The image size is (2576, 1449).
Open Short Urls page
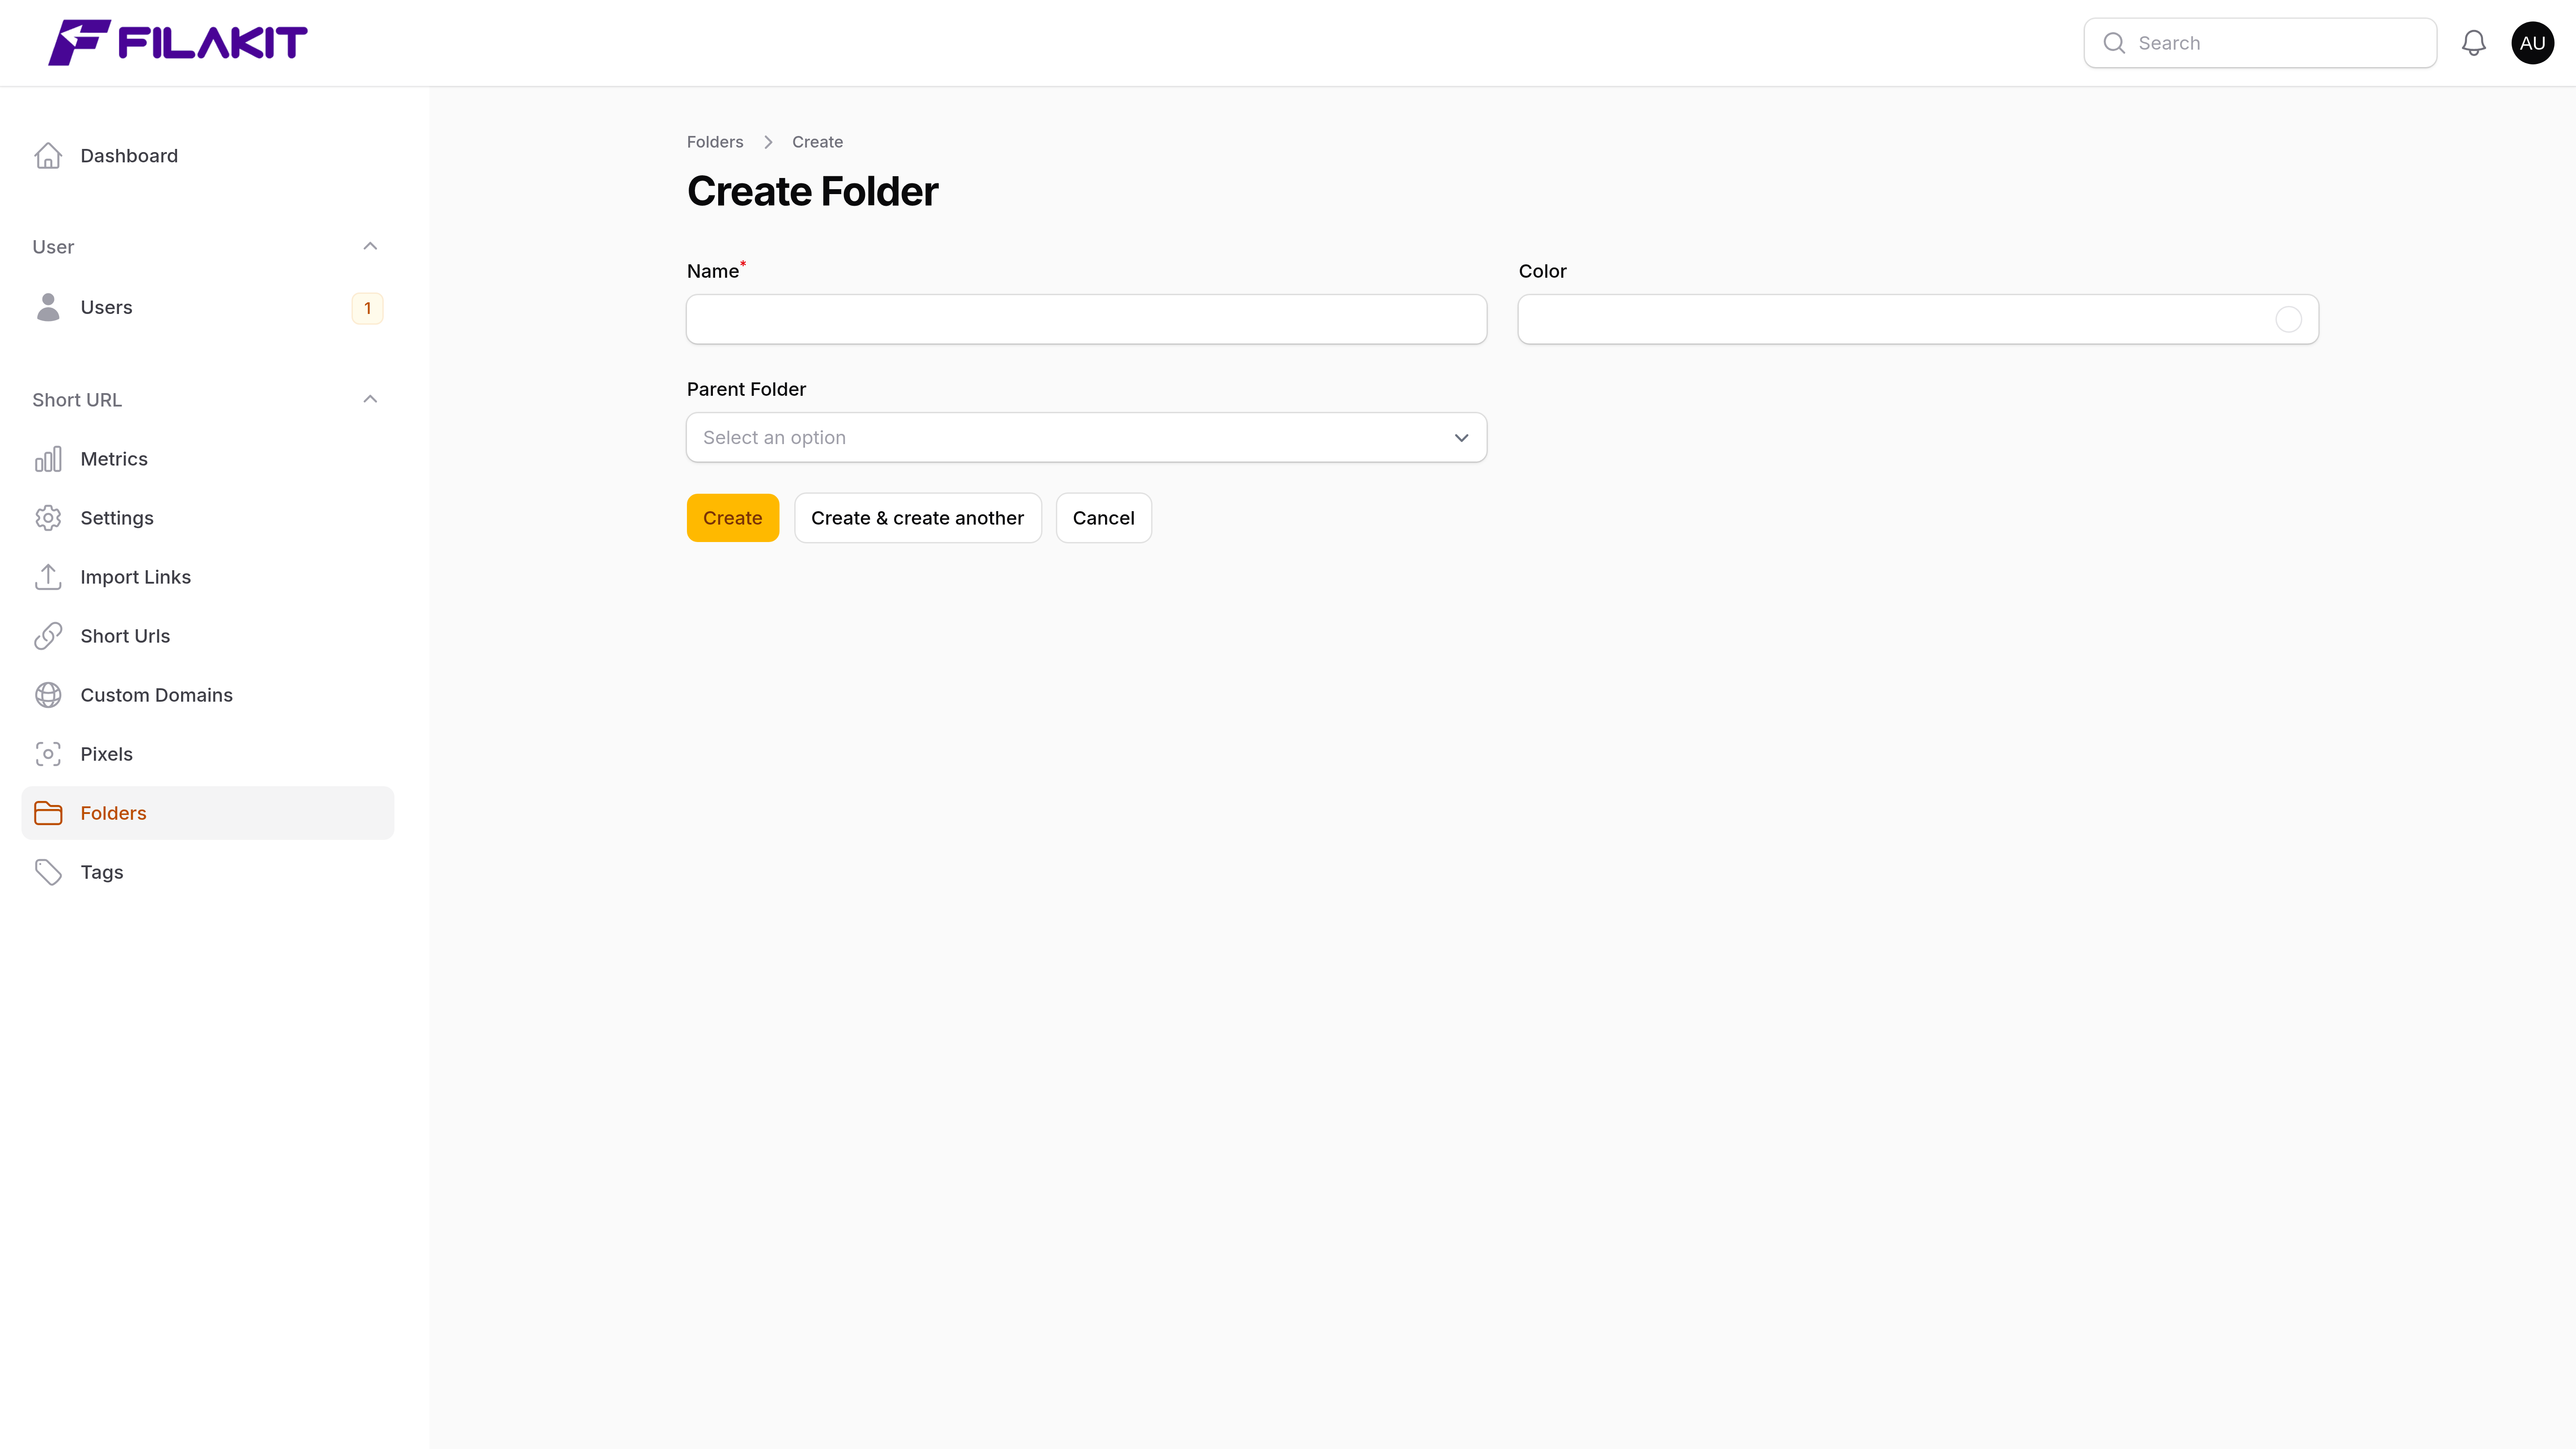click(208, 636)
